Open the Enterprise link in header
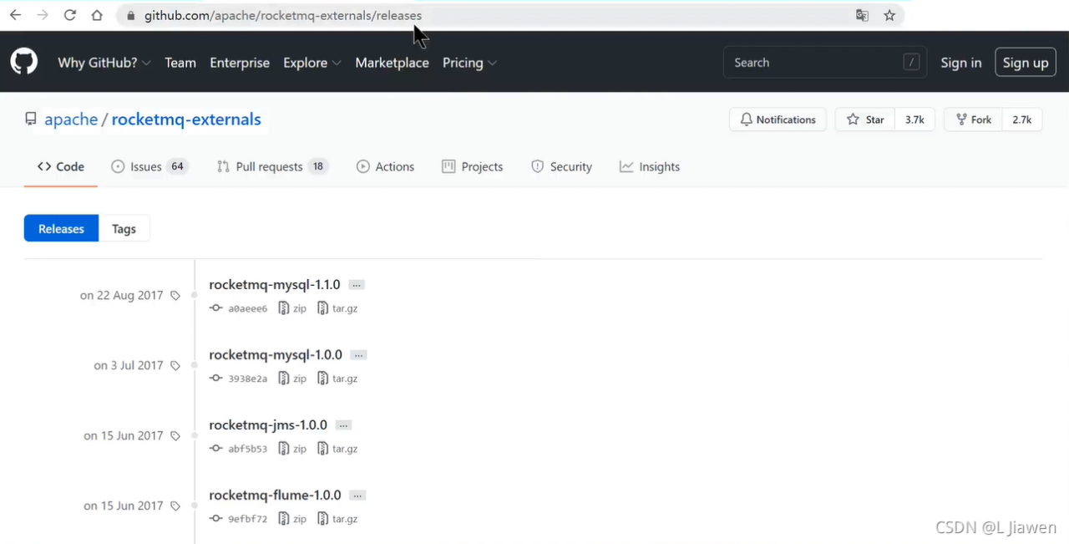 tap(240, 63)
